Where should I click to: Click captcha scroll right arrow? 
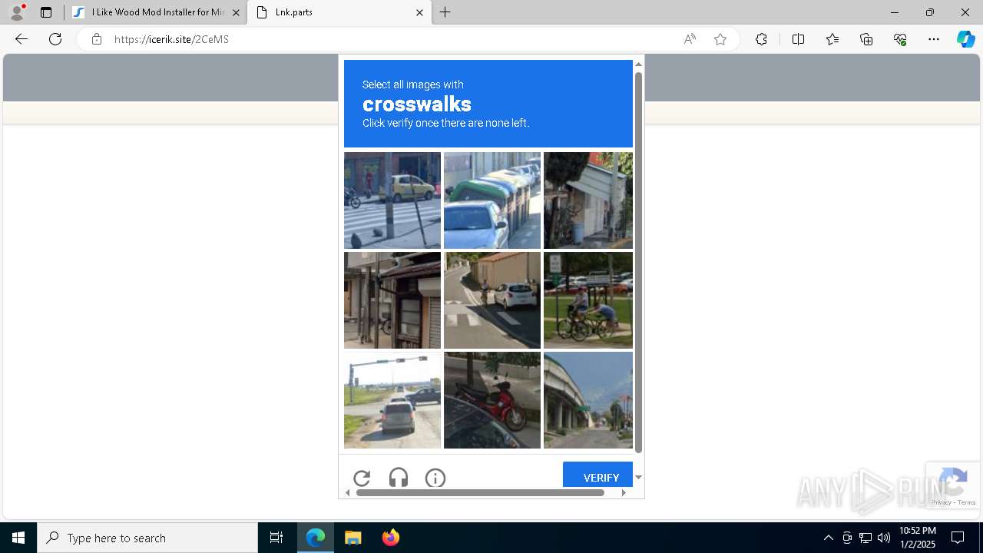point(624,492)
